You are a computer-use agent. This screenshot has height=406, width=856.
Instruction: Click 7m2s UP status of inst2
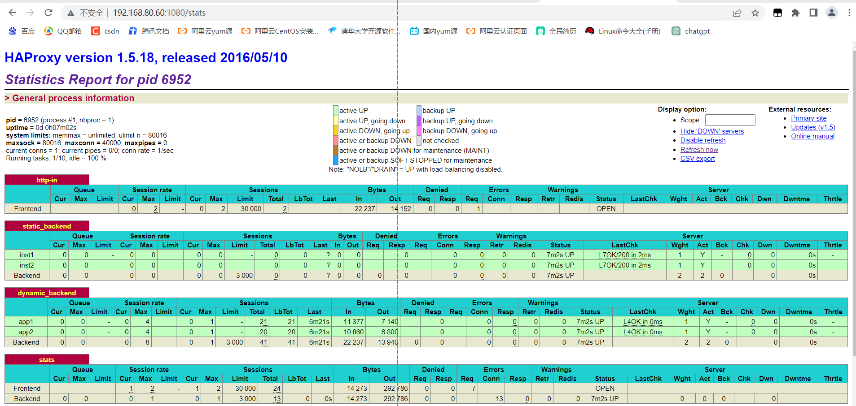coord(560,265)
